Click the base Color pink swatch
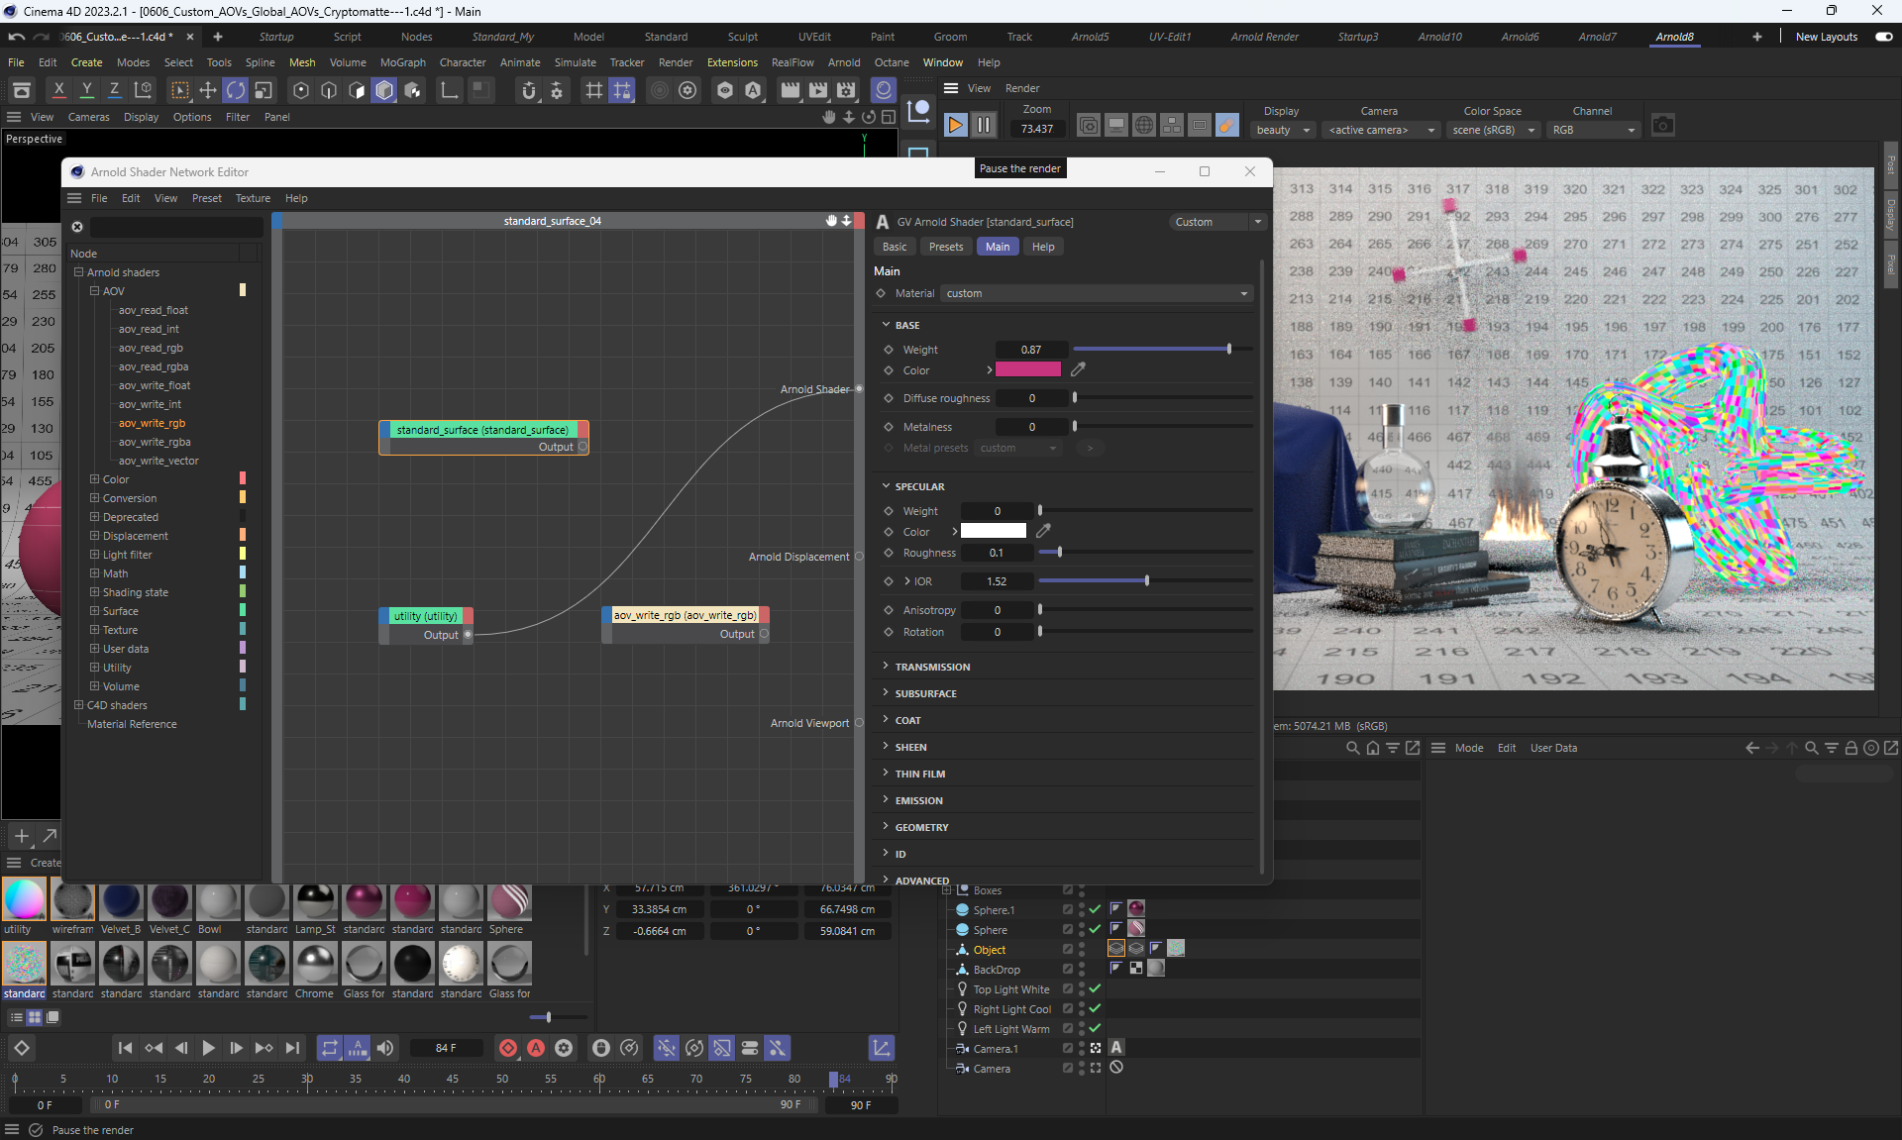Viewport: 1902px width, 1140px height. [1027, 369]
